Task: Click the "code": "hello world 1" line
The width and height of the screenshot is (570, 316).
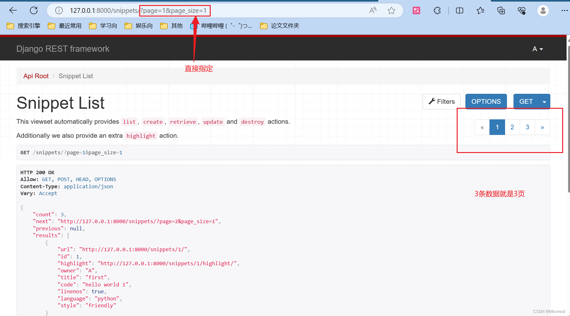Action: tap(94, 285)
